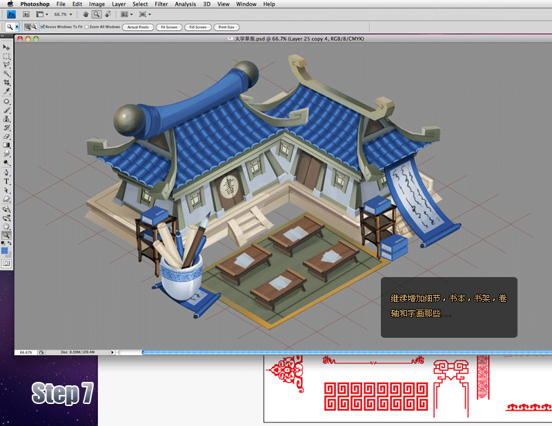Open the Analysis menu

click(185, 4)
